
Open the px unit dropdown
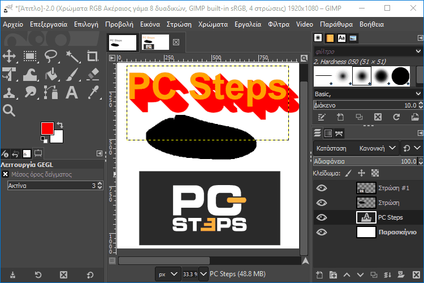pyautogui.click(x=168, y=274)
